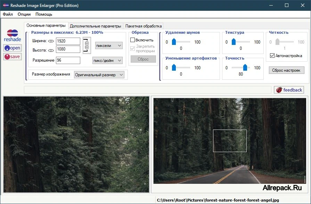Open the пиксели units dropdown
The image size is (311, 204).
pyautogui.click(x=109, y=46)
